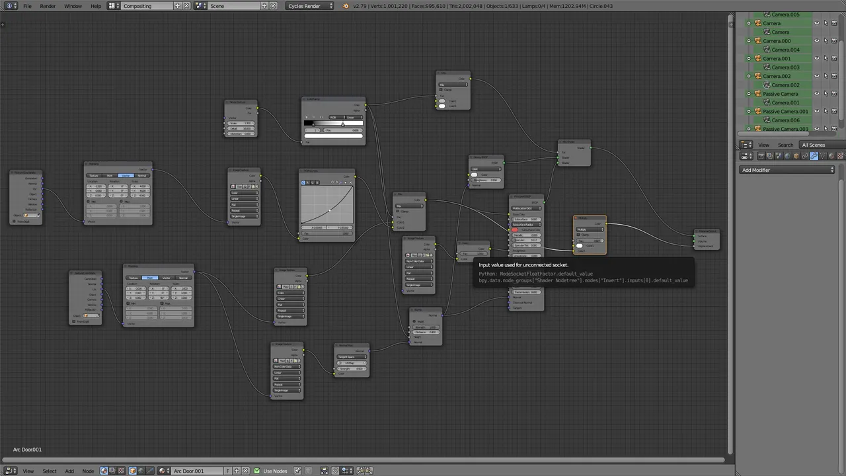Viewport: 846px width, 476px height.
Task: Open the outliner Search menu
Action: [x=785, y=145]
